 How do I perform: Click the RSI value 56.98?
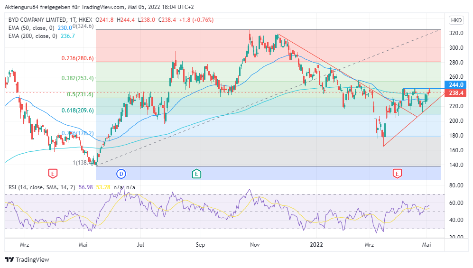tap(86, 187)
